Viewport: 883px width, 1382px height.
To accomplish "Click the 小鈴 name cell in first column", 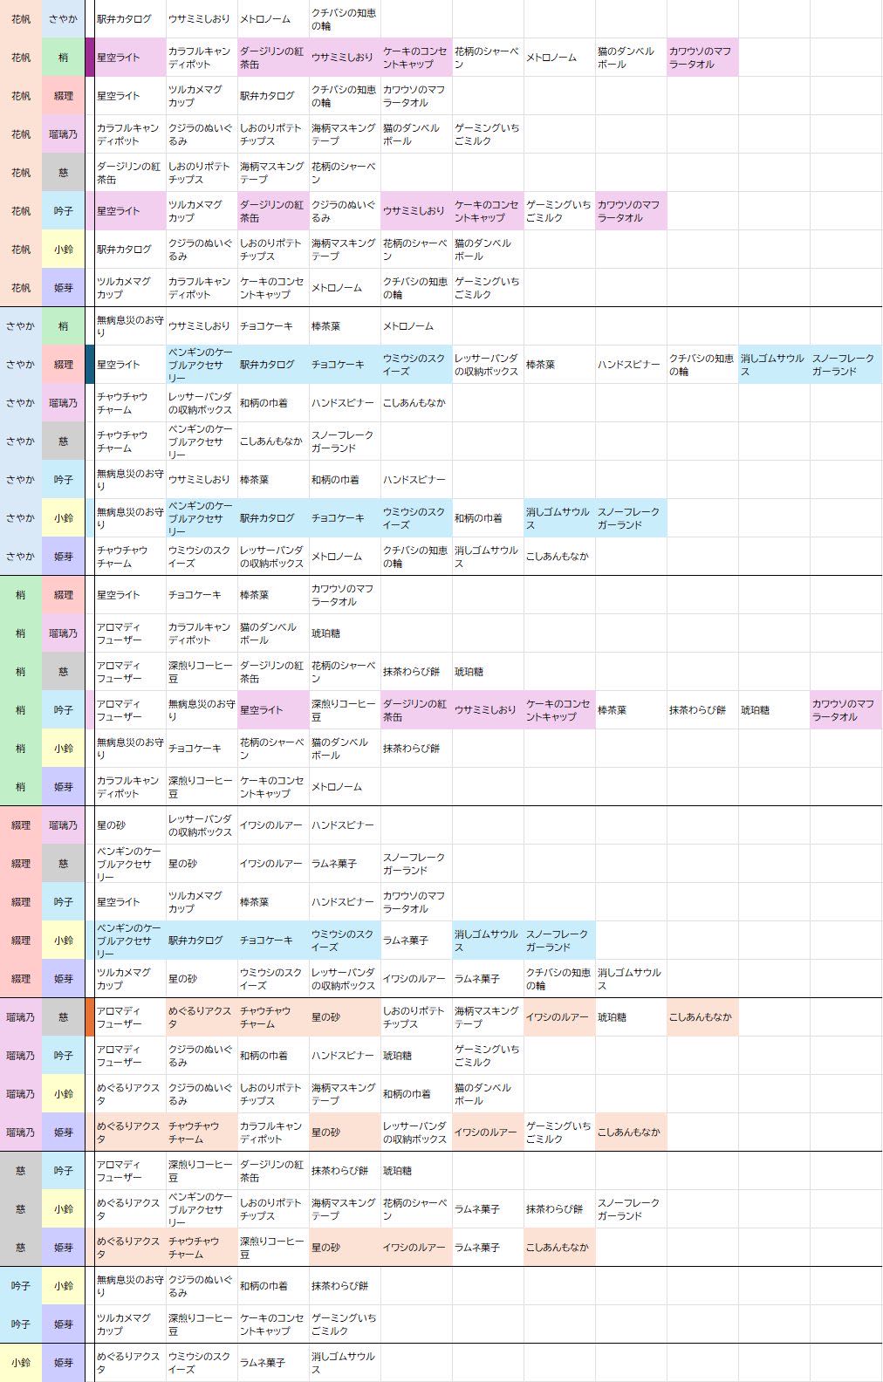I will 21,1363.
